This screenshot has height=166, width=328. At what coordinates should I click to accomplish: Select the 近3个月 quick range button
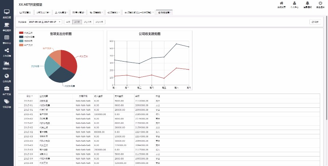99,22
